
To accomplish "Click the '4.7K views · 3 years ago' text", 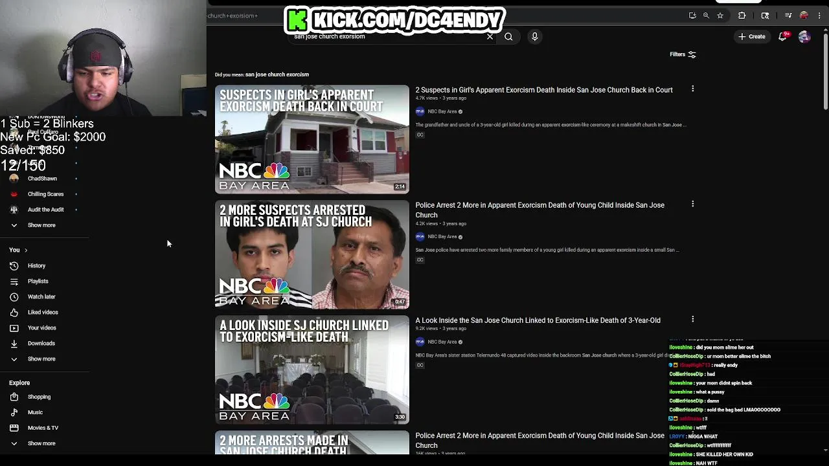I will (440, 98).
